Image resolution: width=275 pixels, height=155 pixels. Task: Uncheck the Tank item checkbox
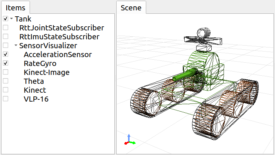pos(5,19)
